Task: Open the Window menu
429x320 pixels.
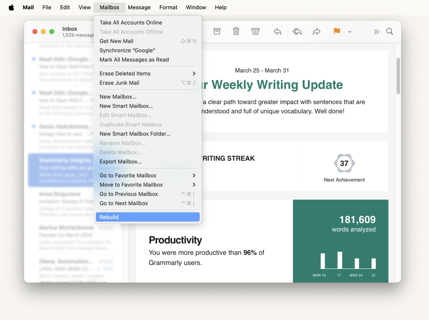Action: pos(196,7)
